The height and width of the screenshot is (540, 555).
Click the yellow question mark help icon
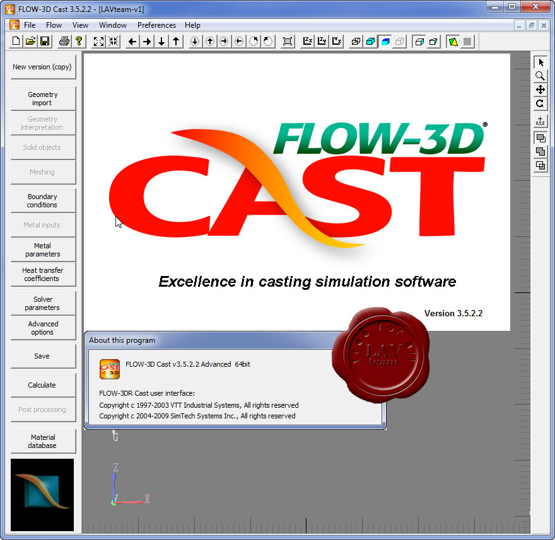[x=79, y=42]
